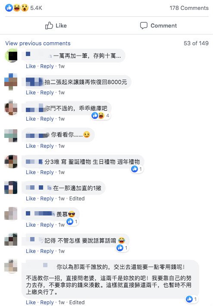Like the 存夠十萬 comment
The height and width of the screenshot is (306, 213).
click(31, 66)
